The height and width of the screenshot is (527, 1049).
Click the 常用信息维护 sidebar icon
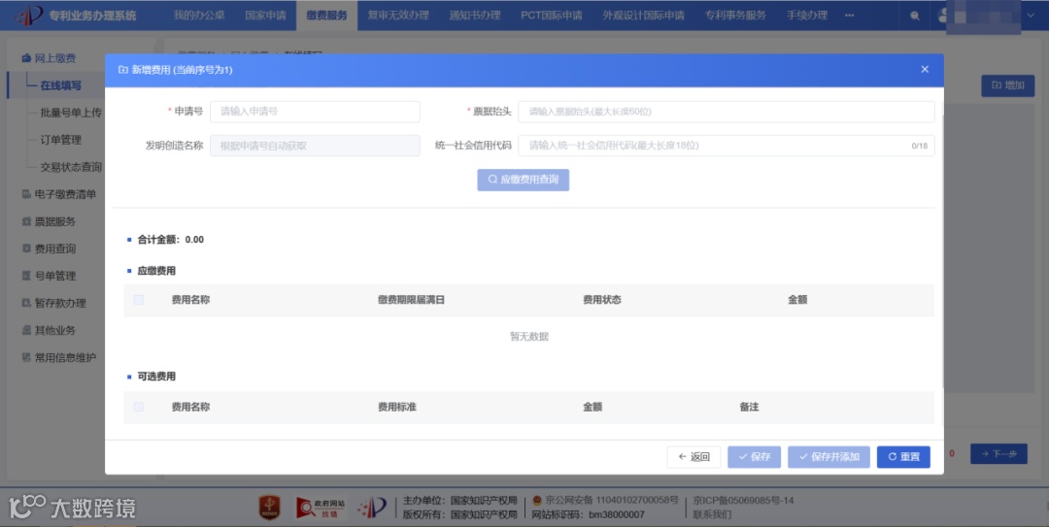click(x=26, y=358)
